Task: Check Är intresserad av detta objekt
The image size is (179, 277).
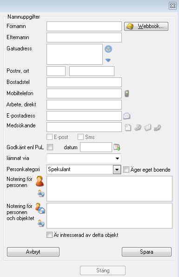Action: (49, 235)
